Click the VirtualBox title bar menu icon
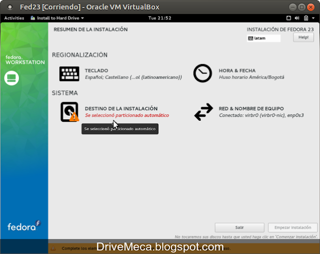This screenshot has width=320, height=254. pyautogui.click(x=9, y=7)
